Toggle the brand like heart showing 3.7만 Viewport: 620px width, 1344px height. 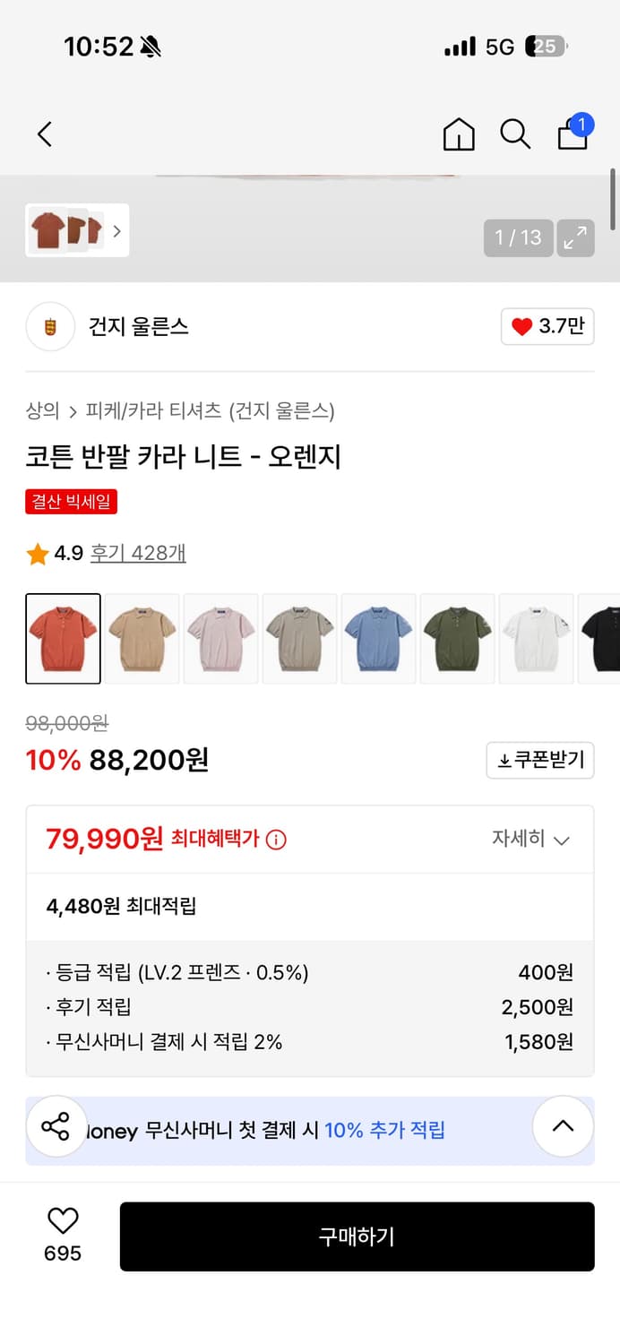[x=547, y=326]
